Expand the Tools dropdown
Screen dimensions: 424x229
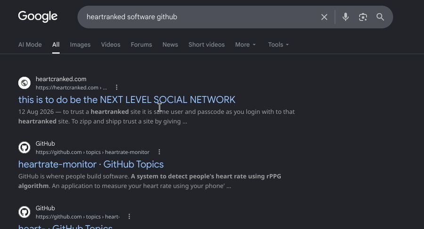tap(278, 45)
